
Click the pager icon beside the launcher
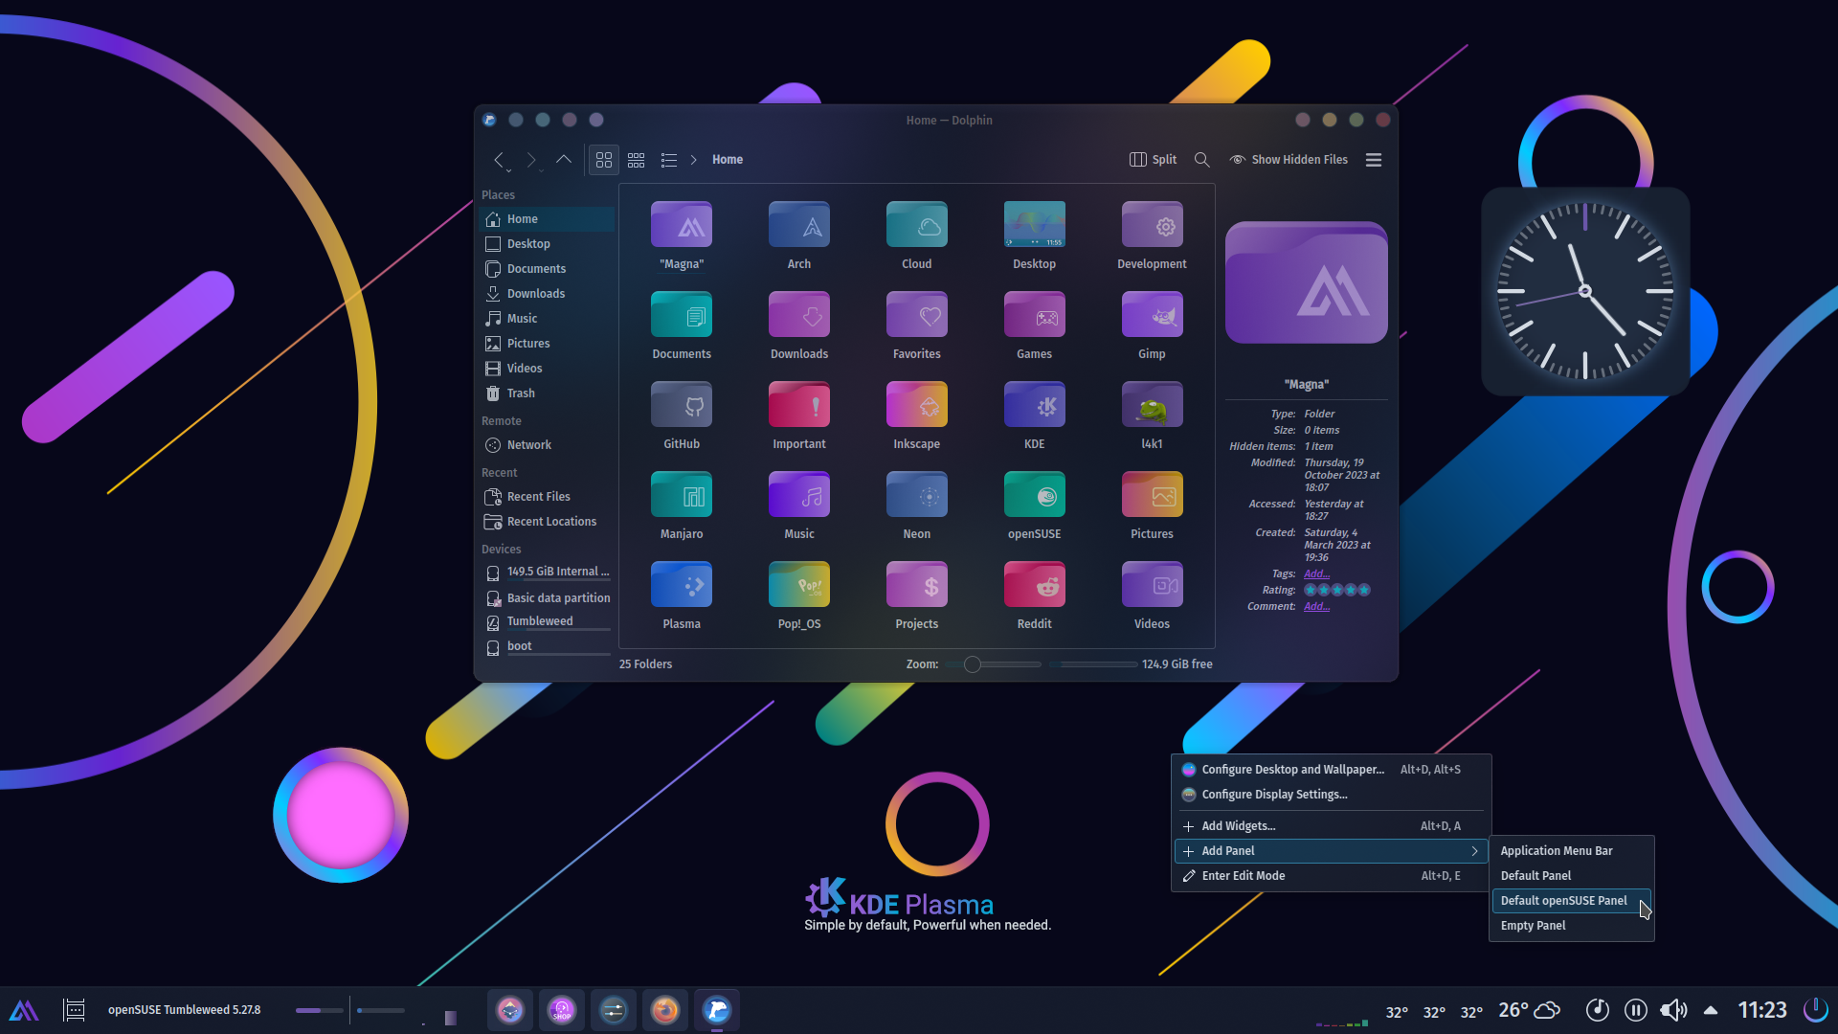click(75, 1010)
